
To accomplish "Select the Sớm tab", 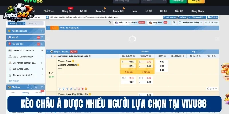I will (x=13, y=93).
